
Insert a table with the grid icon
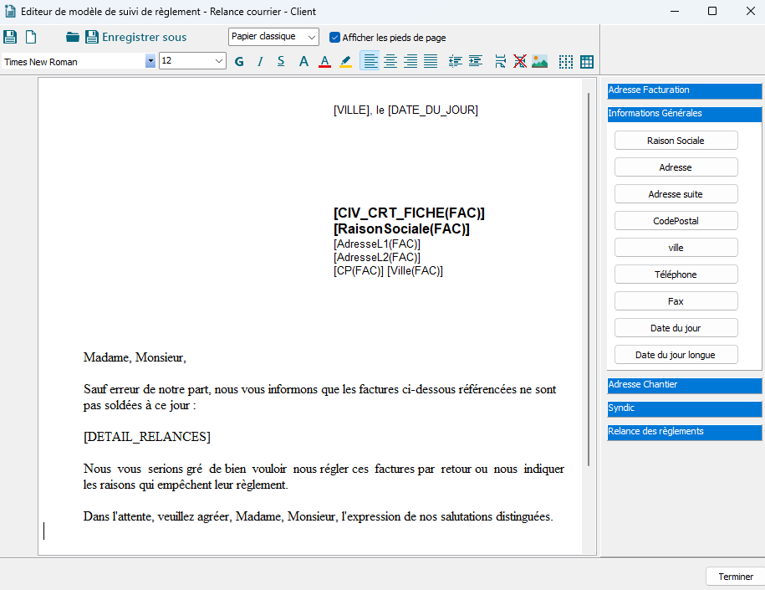(586, 60)
